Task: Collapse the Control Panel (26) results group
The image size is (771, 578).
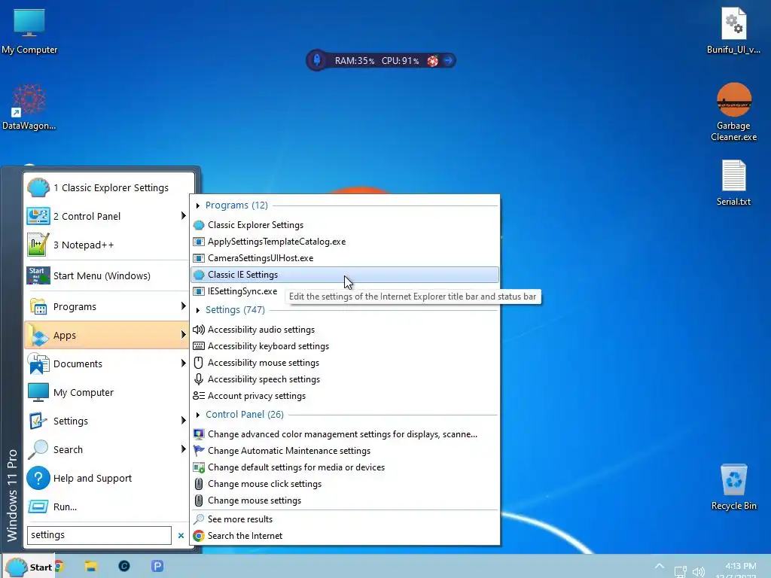Action: [198, 415]
